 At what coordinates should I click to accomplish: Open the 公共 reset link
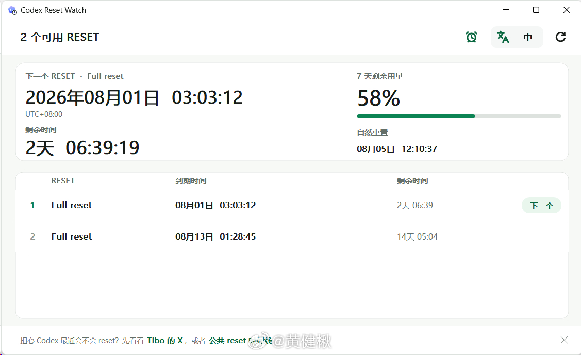[240, 341]
